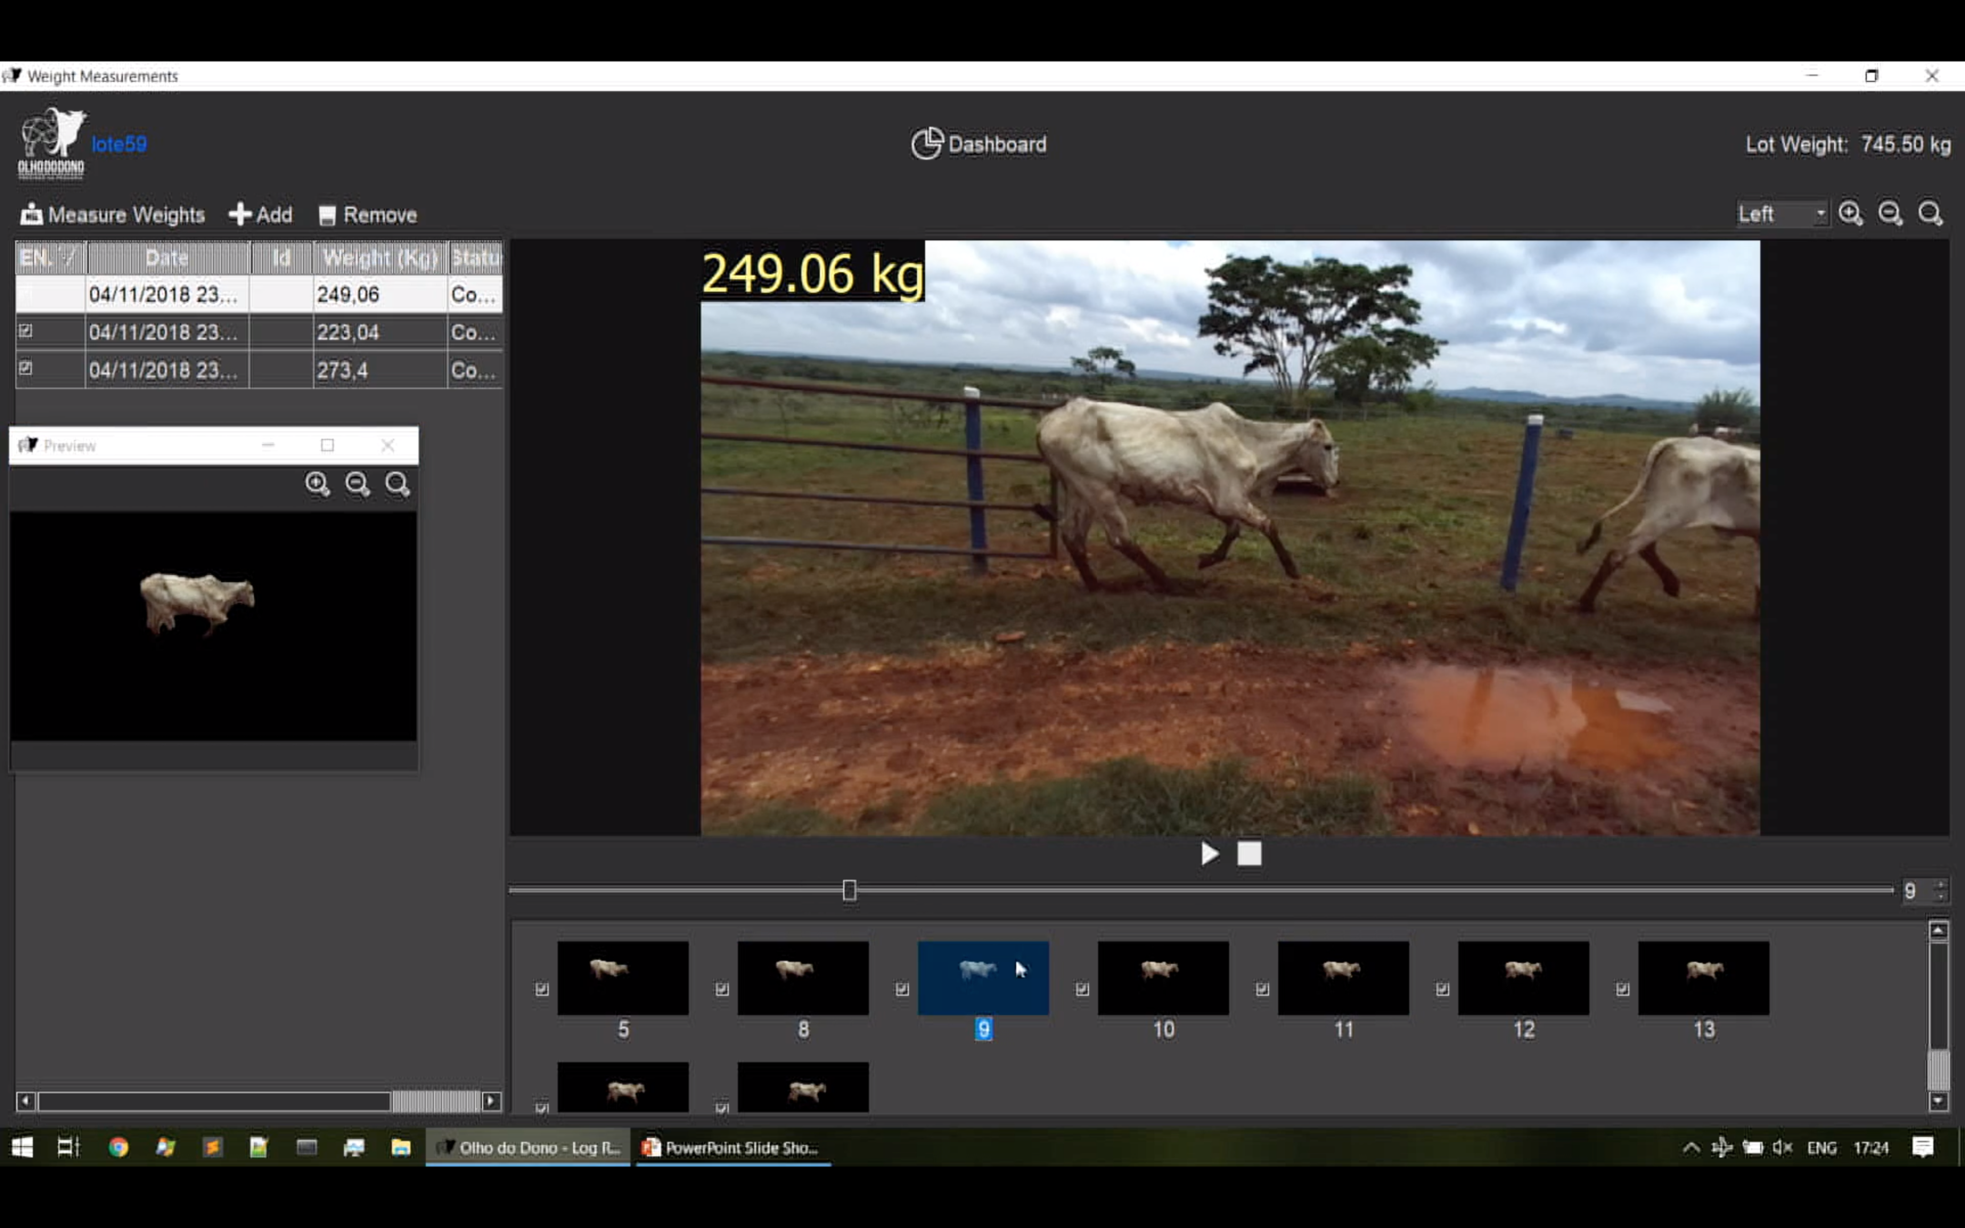The height and width of the screenshot is (1228, 1965).
Task: Zoom out using main viewer magnifier minus
Action: tap(1889, 214)
